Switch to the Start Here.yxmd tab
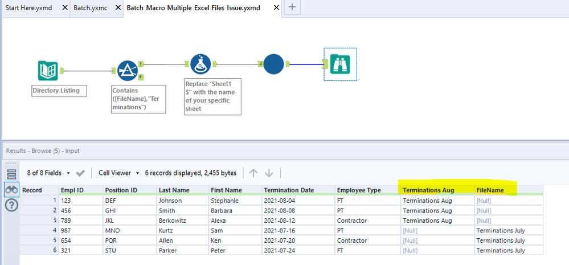The height and width of the screenshot is (265, 569). click(28, 7)
